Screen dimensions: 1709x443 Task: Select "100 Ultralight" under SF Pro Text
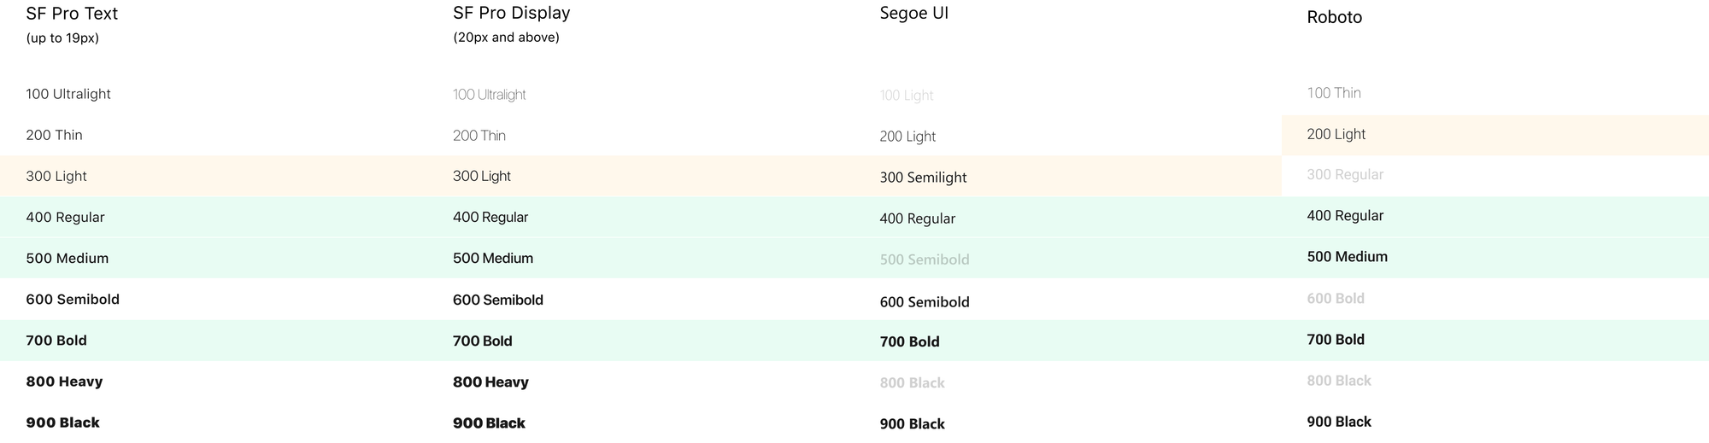[x=68, y=94]
